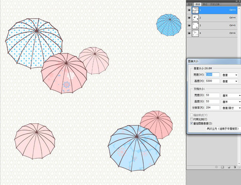The width and height of the screenshot is (241, 185).
Task: Create a new channel with bottom icon
Action: point(229,167)
